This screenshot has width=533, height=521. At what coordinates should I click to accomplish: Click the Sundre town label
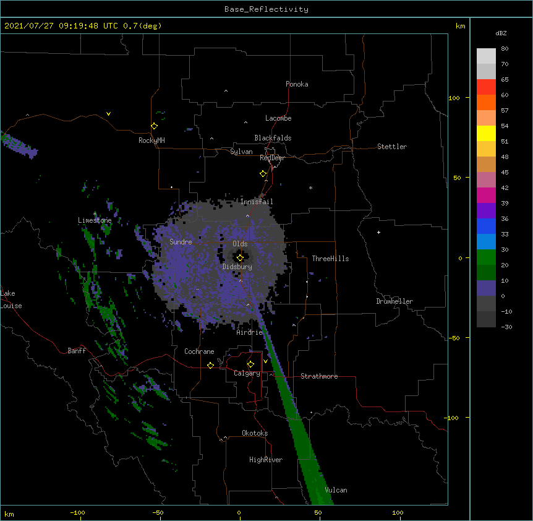(x=181, y=242)
